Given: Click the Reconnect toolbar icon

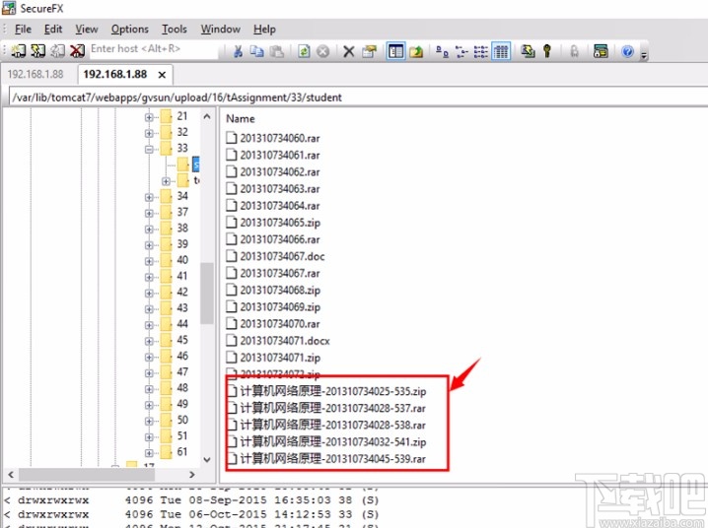Looking at the screenshot, I should (58, 50).
